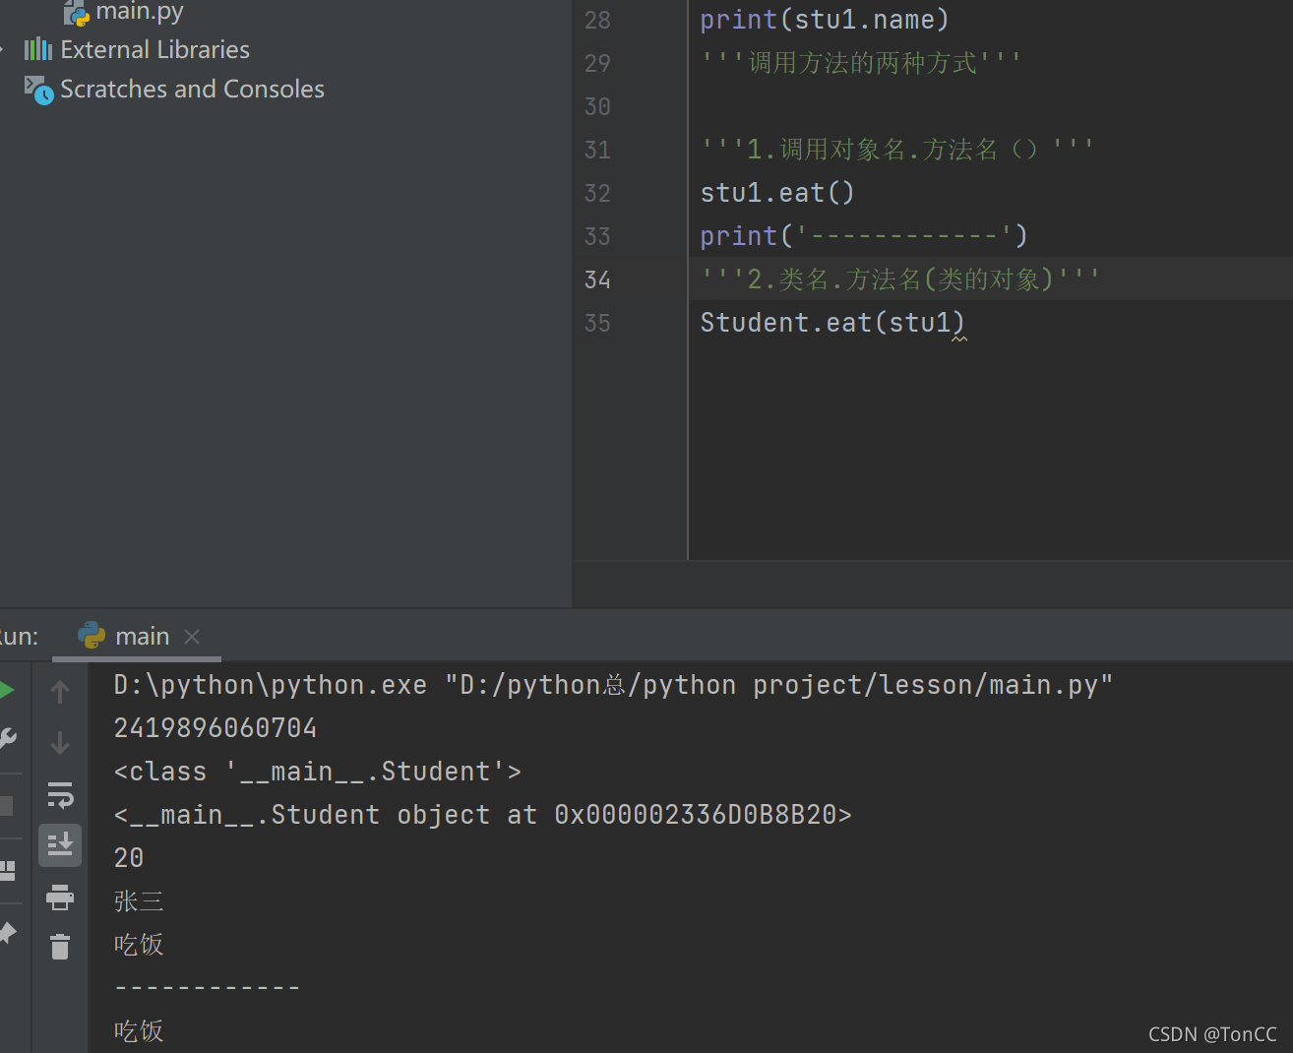The height and width of the screenshot is (1053, 1293).
Task: Click the Stop process square icon
Action: pos(6,806)
